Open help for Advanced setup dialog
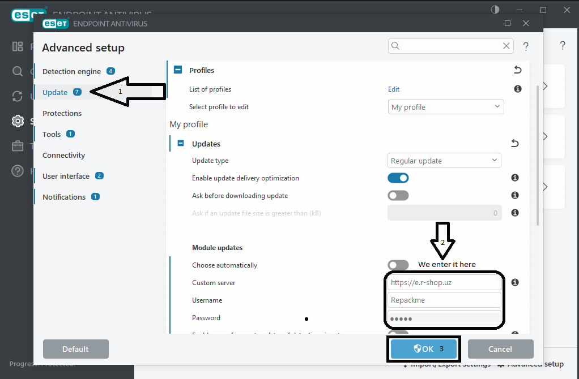579x379 pixels. [x=526, y=46]
